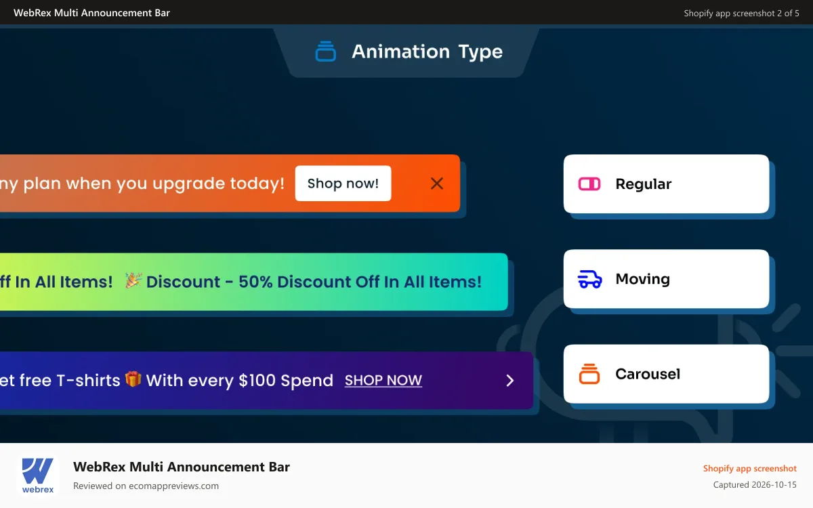Click the party popper emoji in green bar
813x508 pixels.
[x=133, y=281]
